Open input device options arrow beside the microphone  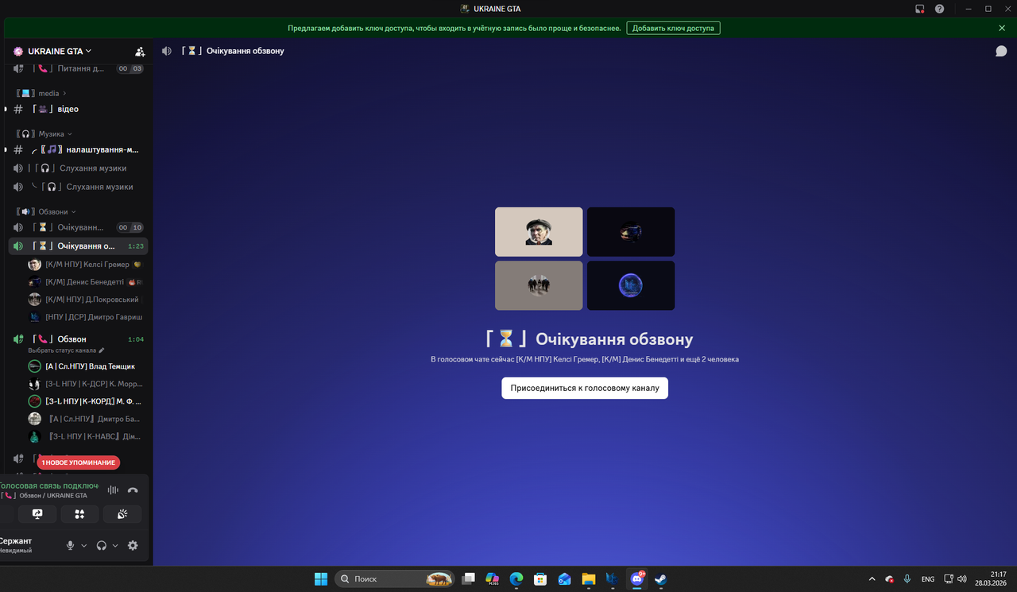tap(84, 546)
